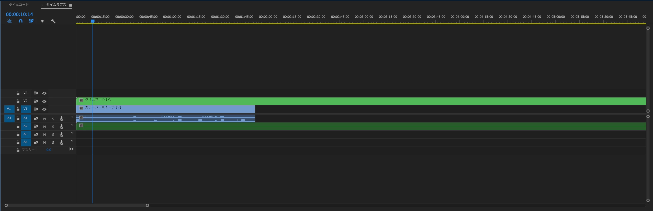The image size is (653, 211).
Task: Select タイムコード [V] clip on V2
Action: 361,101
